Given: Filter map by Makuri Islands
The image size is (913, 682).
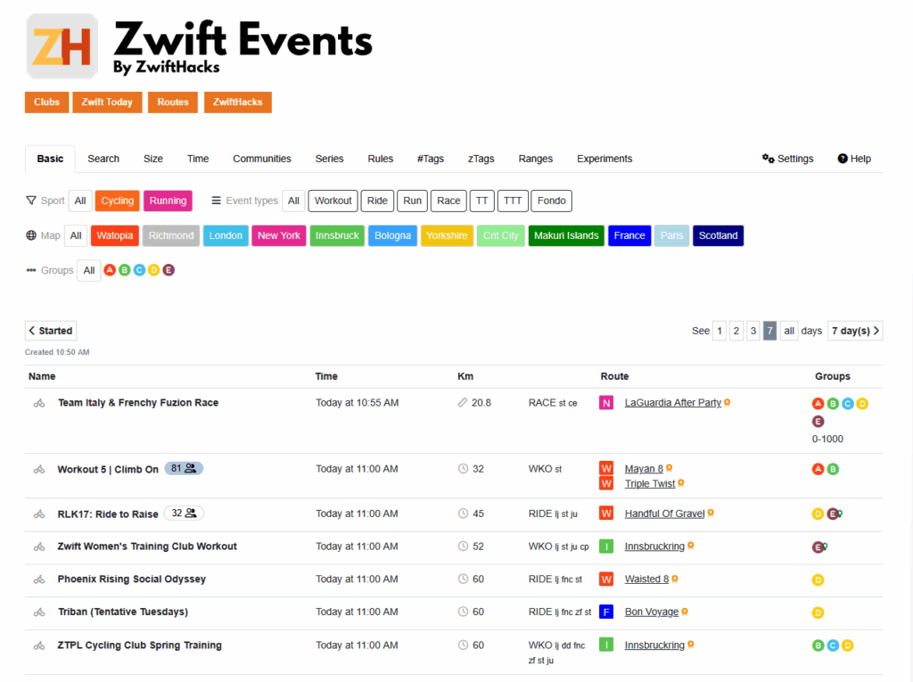Looking at the screenshot, I should click(x=566, y=235).
